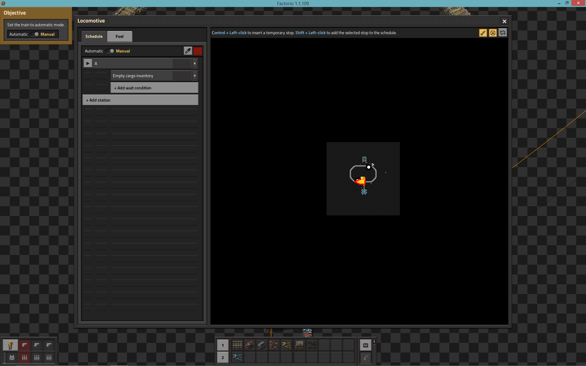586x366 pixels.
Task: Open quickbar options three-dot menu
Action: tap(374, 342)
